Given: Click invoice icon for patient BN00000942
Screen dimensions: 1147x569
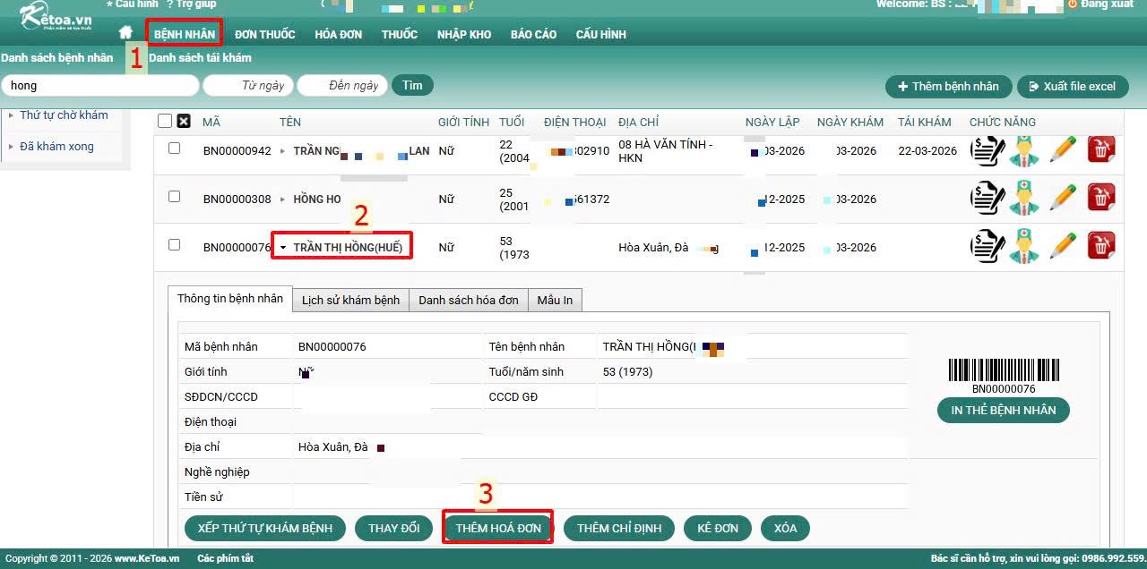Looking at the screenshot, I should click(x=987, y=150).
